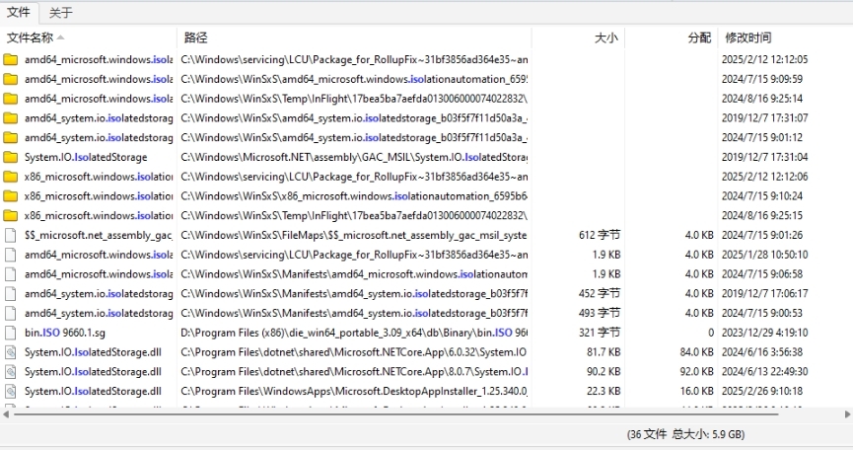Image resolution: width=853 pixels, height=450 pixels.
Task: Click modified time 2024/7/15 9:01:26
Action: click(762, 235)
